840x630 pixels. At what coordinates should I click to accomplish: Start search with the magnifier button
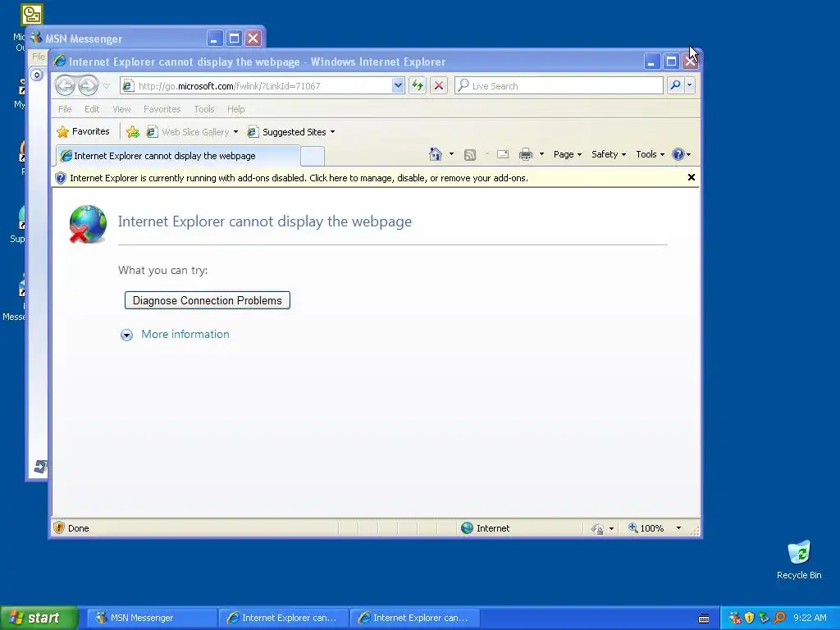pos(675,85)
